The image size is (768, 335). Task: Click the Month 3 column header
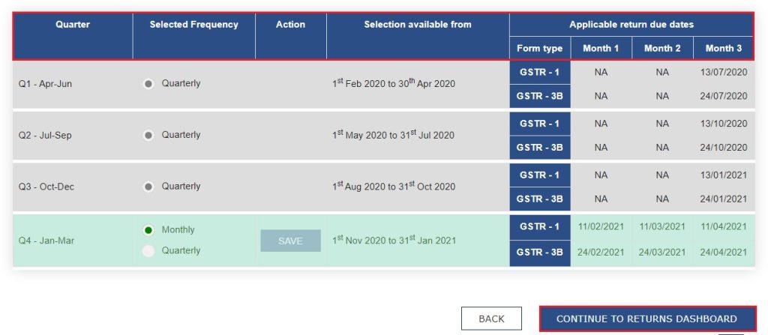pyautogui.click(x=723, y=49)
